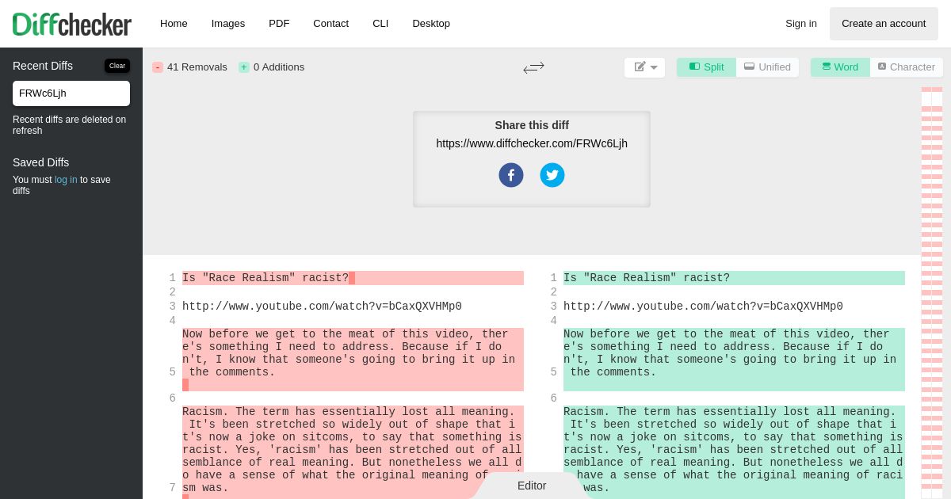Click right line 1 title text
This screenshot has height=499, width=951.
[647, 278]
